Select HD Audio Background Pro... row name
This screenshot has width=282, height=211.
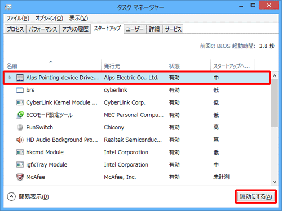point(62,140)
